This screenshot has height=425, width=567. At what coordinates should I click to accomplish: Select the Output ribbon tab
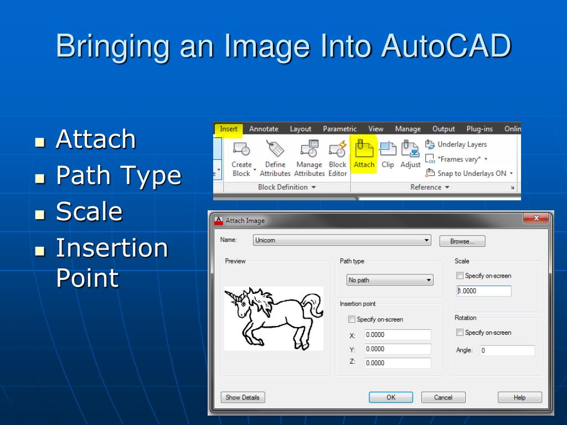(444, 129)
